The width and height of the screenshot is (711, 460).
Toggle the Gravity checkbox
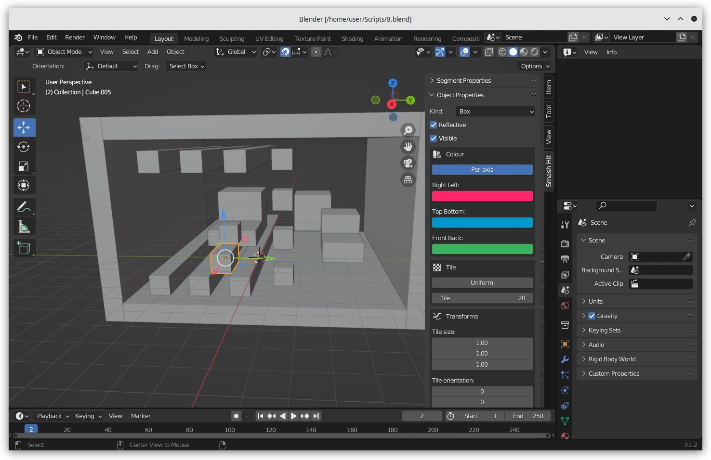(592, 316)
